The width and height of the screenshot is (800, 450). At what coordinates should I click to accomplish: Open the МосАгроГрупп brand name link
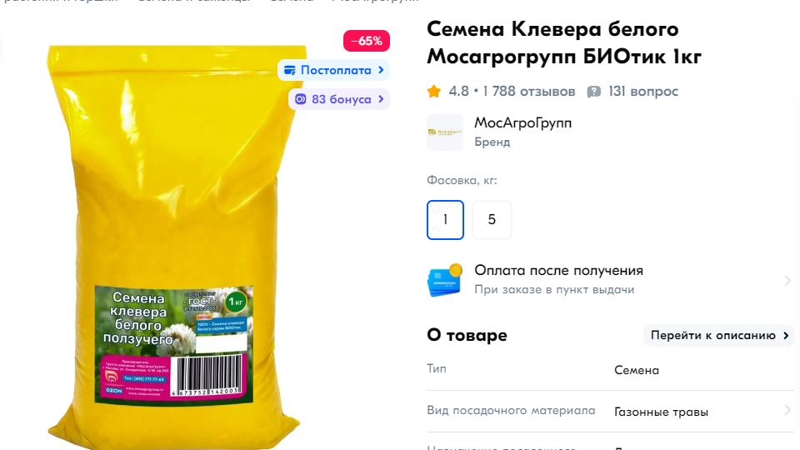(523, 123)
